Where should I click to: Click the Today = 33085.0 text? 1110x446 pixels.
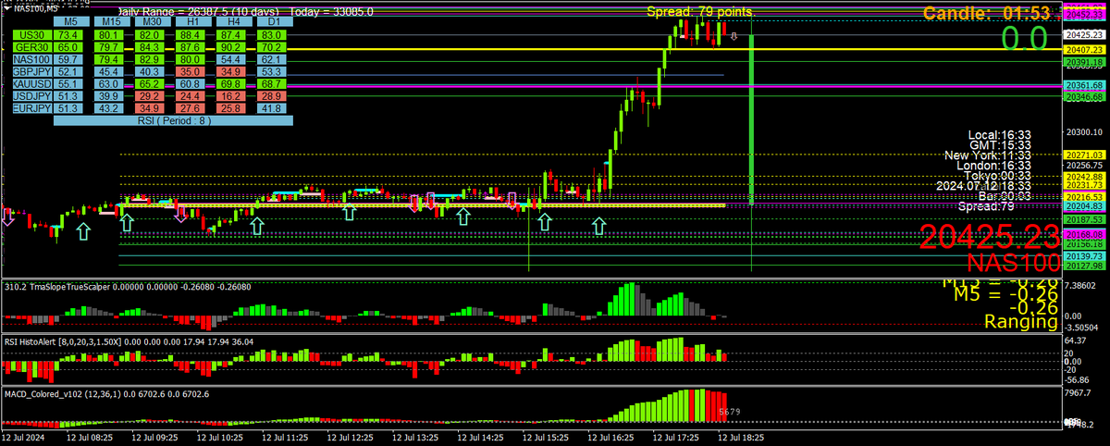331,12
